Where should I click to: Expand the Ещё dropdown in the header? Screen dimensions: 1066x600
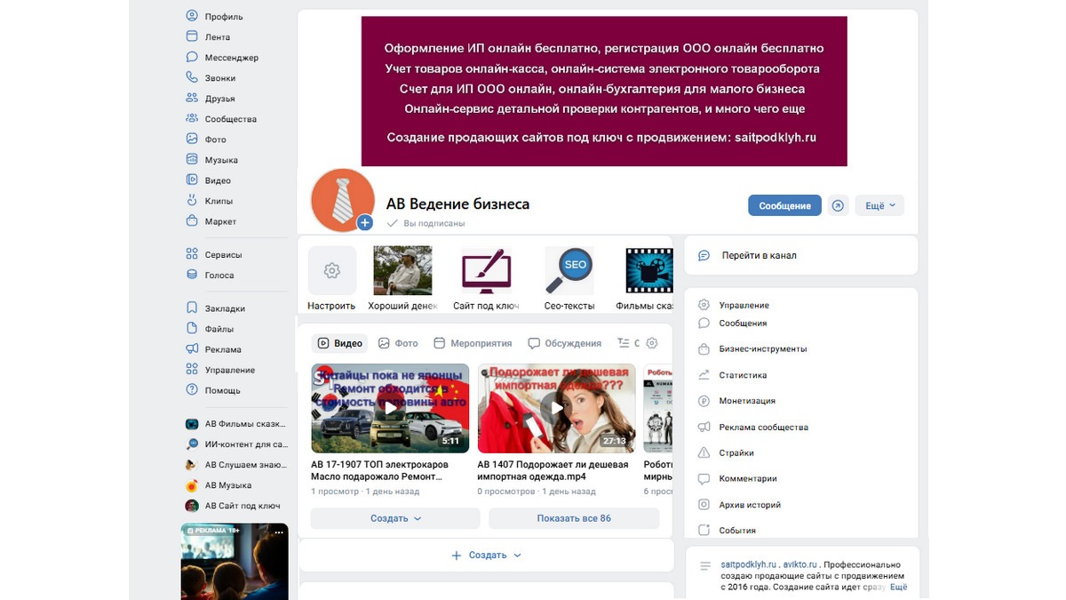click(x=879, y=205)
